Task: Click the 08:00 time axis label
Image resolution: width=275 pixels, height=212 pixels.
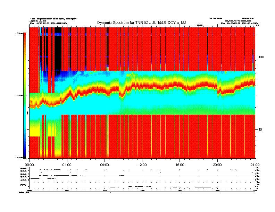Action: 105,165
